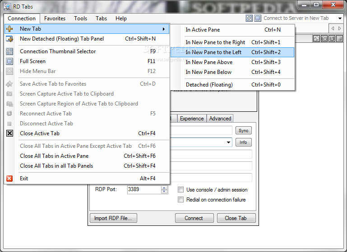This screenshot has height=252, width=347.
Task: Choose In New Pane Below
Action: coord(232,72)
